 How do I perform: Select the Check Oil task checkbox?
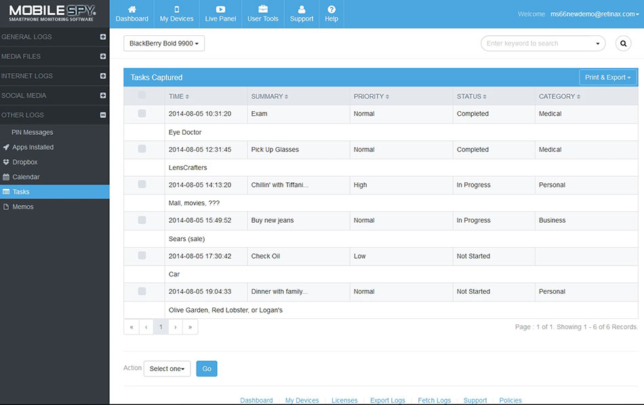(x=142, y=255)
